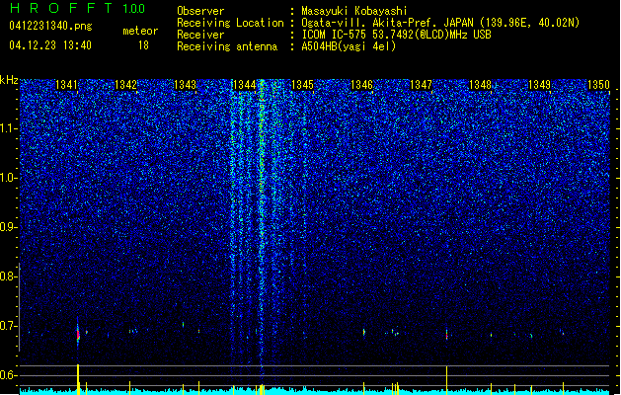Click the strong red meteor echo near 1341
This screenshot has height=395, width=621.
78,335
